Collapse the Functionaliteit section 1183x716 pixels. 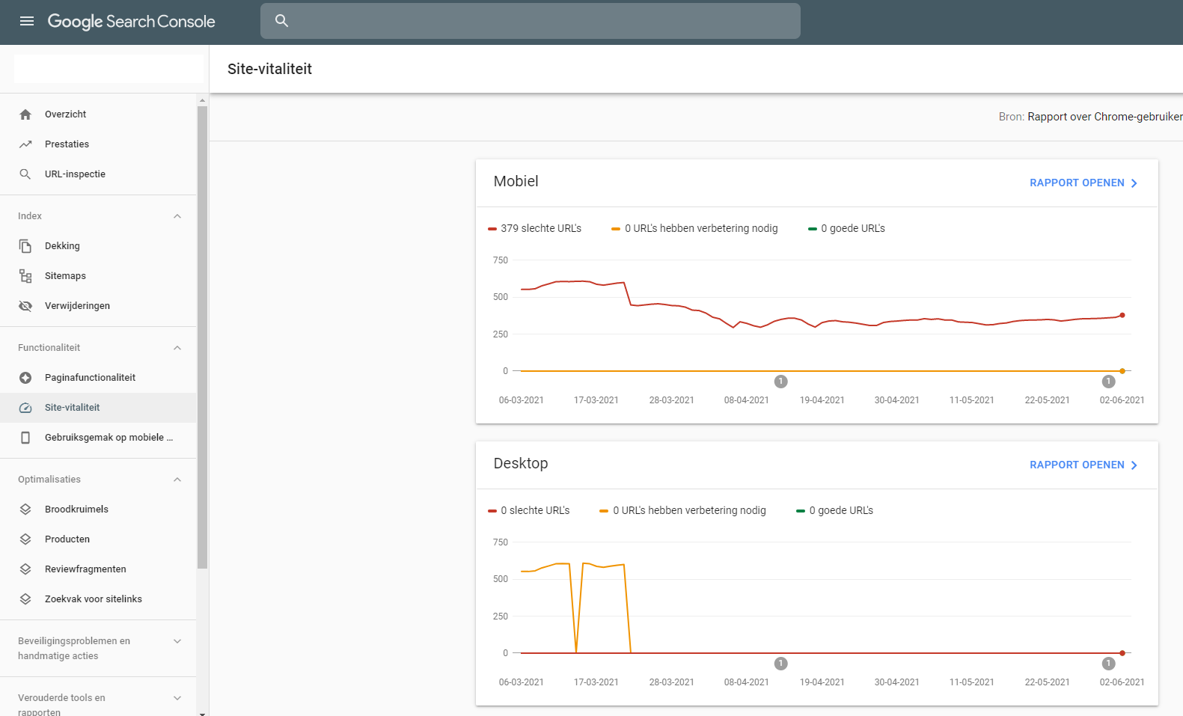click(177, 348)
